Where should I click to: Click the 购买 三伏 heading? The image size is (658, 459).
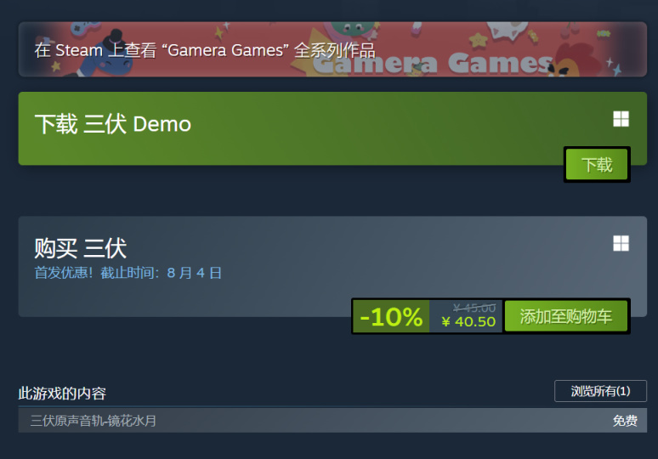81,248
